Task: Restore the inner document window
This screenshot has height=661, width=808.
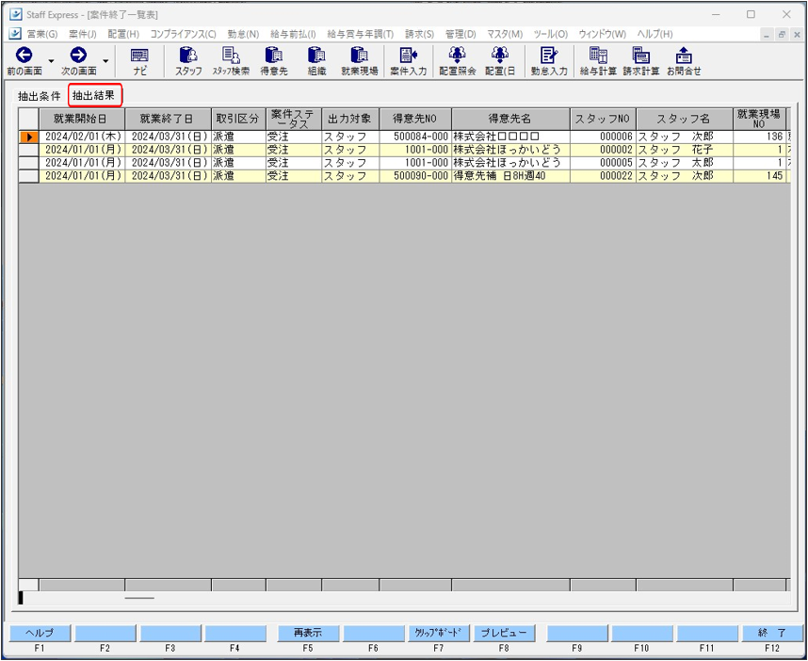Action: tap(782, 35)
